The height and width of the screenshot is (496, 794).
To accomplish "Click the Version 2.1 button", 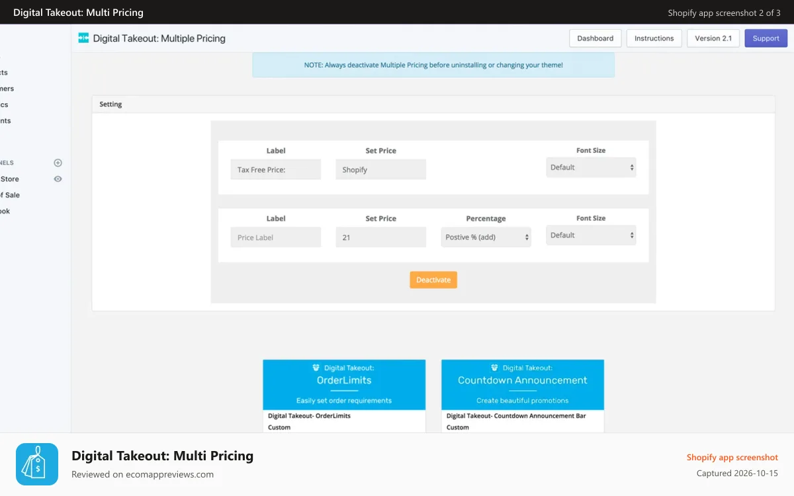I will (713, 38).
